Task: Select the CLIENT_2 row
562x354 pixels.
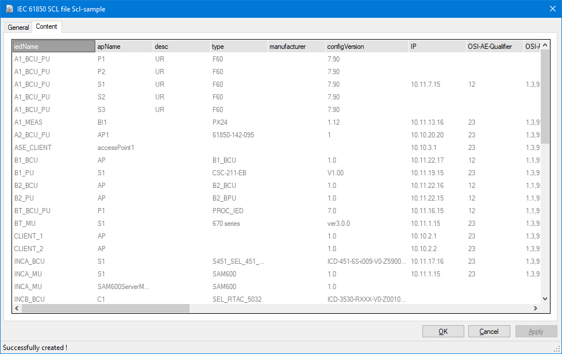Action: [x=29, y=249]
